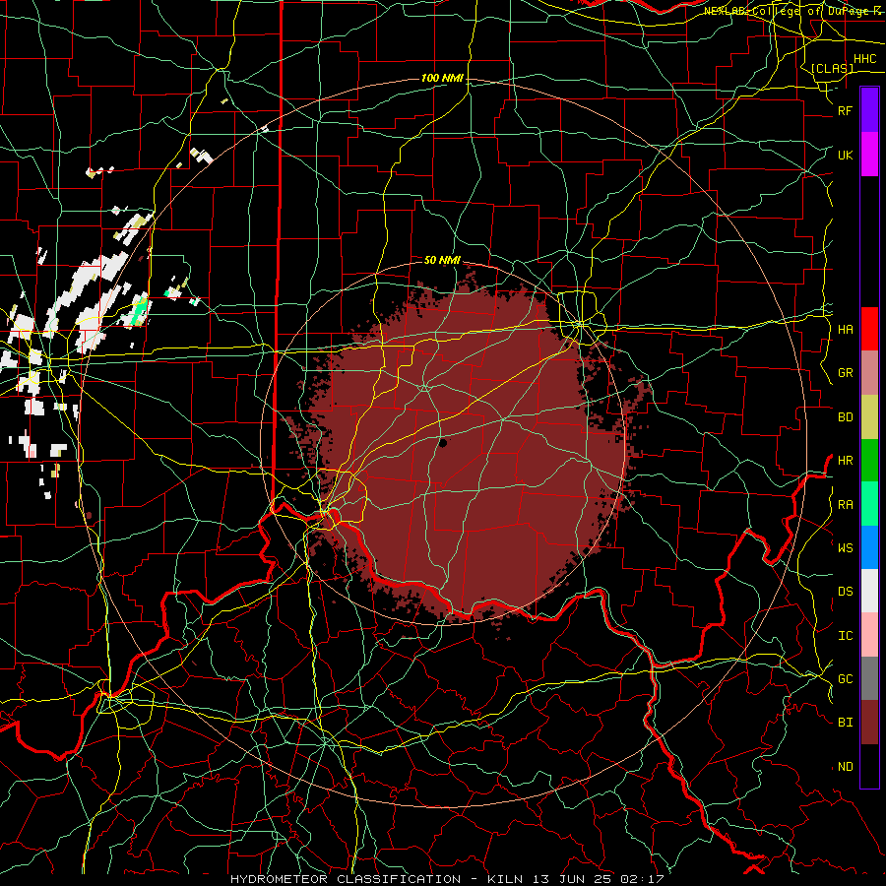Screen dimensions: 886x886
Task: Click the "WS" legend label
Action: [845, 548]
